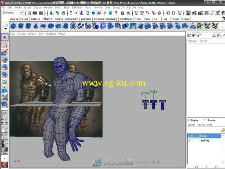
Task: Click the BuEr control label in viewport
Action: 153,92
